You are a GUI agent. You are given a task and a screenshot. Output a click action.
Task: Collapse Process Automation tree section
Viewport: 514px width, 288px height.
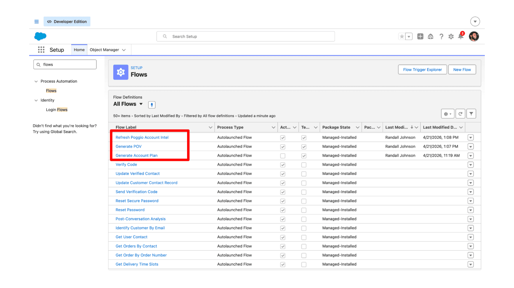[x=36, y=82]
